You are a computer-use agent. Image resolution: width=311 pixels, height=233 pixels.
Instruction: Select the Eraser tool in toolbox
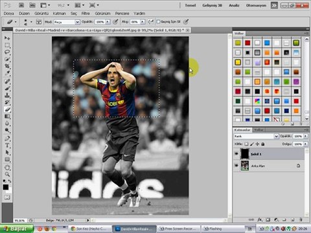coord(7,109)
